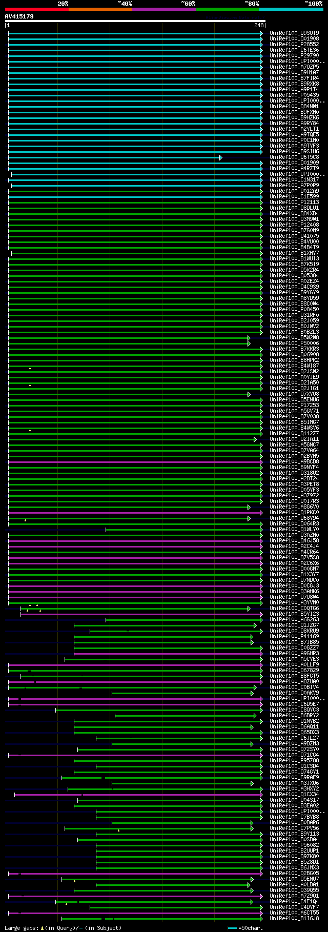Image resolution: width=328 pixels, height=932 pixels.
Task: Click the green alignment bar for C4E104
Action: (x=154, y=902)
